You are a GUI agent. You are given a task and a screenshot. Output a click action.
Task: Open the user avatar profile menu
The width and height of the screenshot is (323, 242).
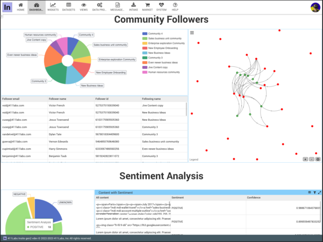(315, 7)
